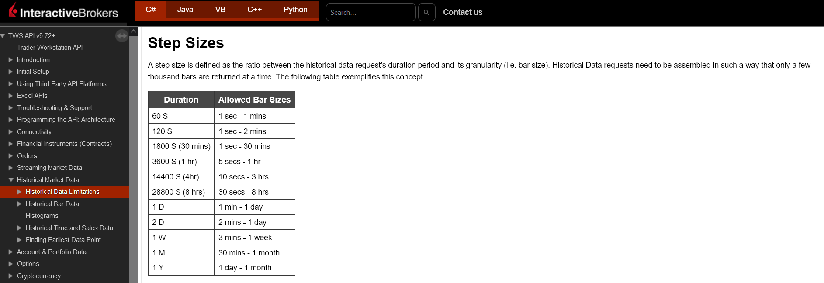Screen dimensions: 824x283
Task: Collapse Historical Market Data section
Action: click(11, 180)
